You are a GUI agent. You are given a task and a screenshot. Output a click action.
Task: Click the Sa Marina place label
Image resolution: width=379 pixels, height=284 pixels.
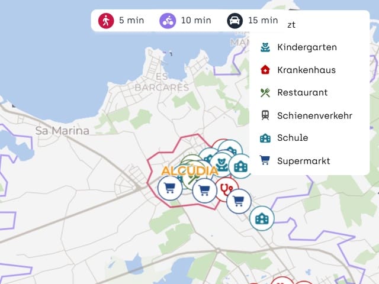click(62, 131)
